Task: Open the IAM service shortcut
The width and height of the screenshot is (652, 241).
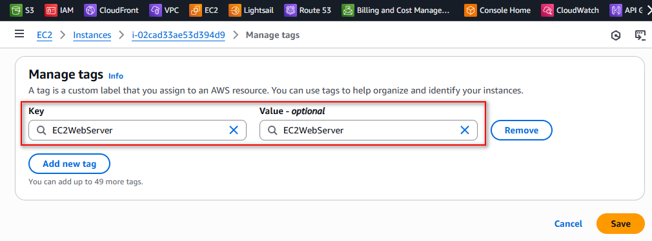Action: (59, 10)
